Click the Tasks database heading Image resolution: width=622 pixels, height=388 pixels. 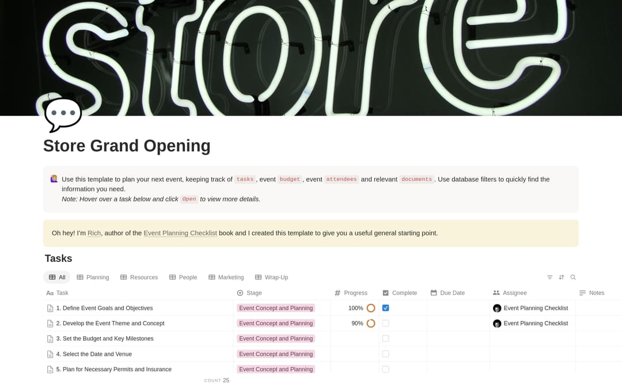(x=58, y=258)
